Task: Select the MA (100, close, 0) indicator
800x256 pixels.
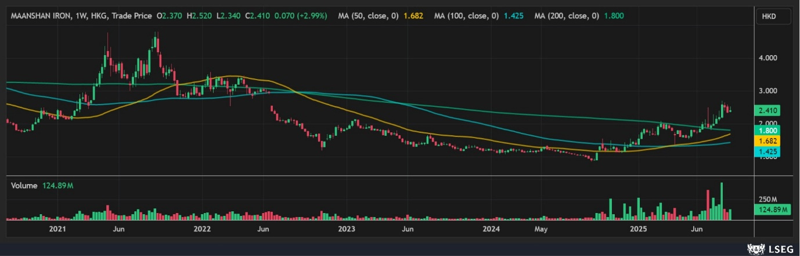Action: 467,16
